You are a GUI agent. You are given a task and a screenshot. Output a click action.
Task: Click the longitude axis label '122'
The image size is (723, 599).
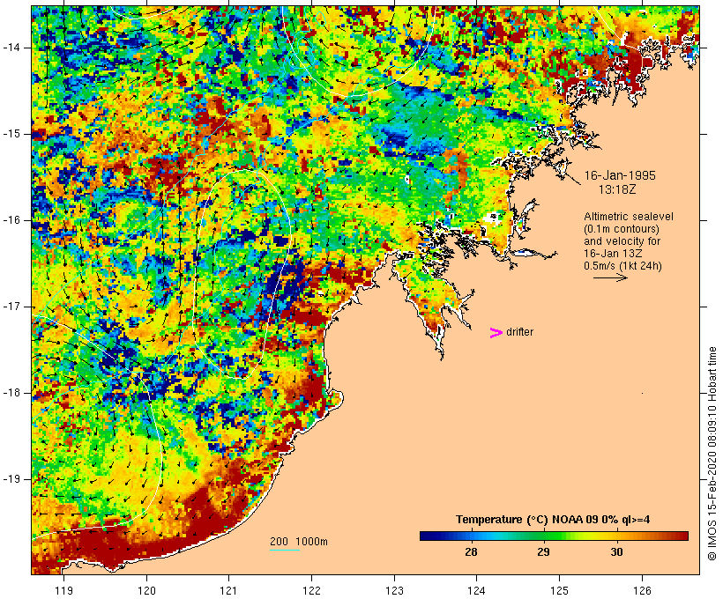click(x=311, y=590)
